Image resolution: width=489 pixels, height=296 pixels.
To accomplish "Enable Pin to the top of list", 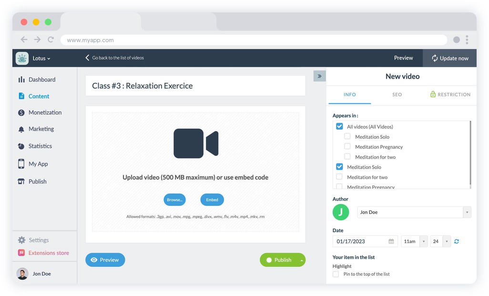I will [336, 275].
